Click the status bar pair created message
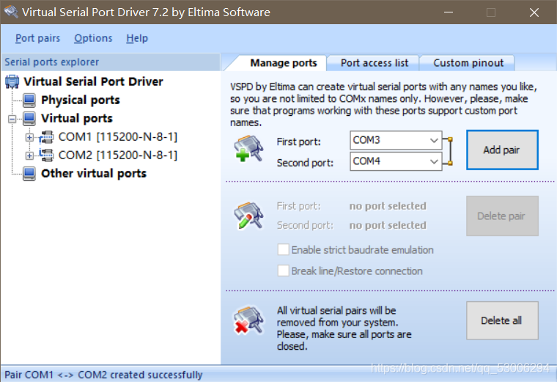The image size is (557, 382). click(103, 375)
